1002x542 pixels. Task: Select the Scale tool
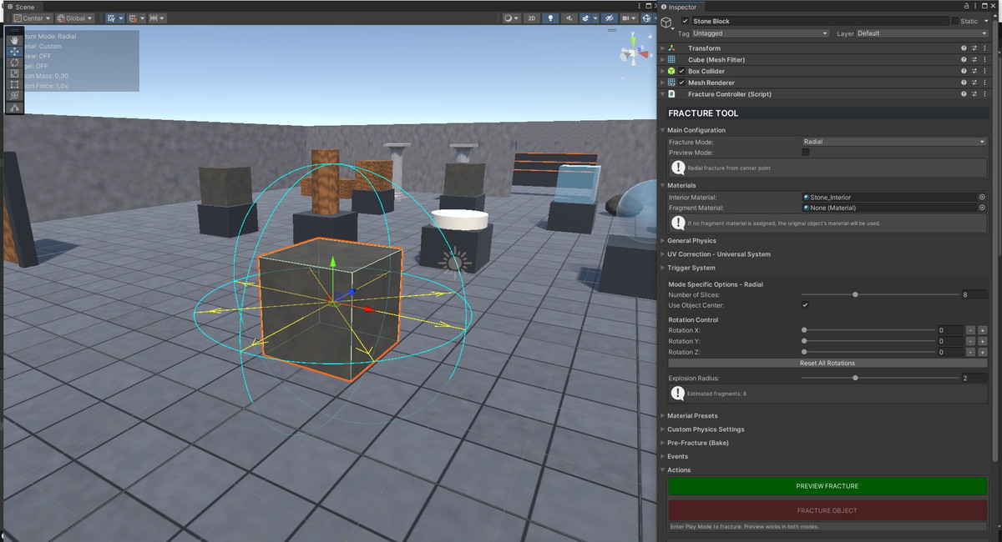click(x=14, y=73)
